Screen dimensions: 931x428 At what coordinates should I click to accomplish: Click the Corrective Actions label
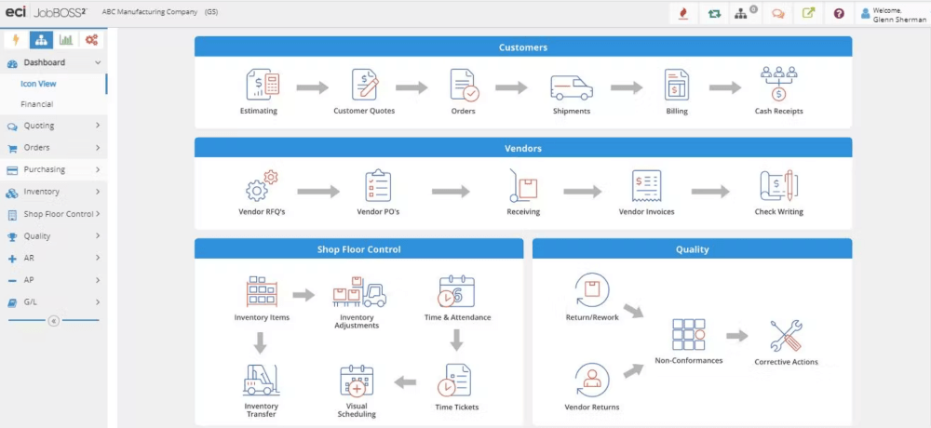pos(786,362)
